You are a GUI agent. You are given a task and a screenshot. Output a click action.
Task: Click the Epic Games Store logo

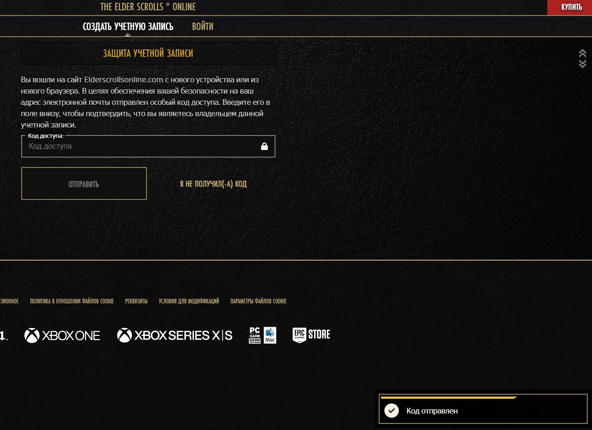[x=311, y=335]
